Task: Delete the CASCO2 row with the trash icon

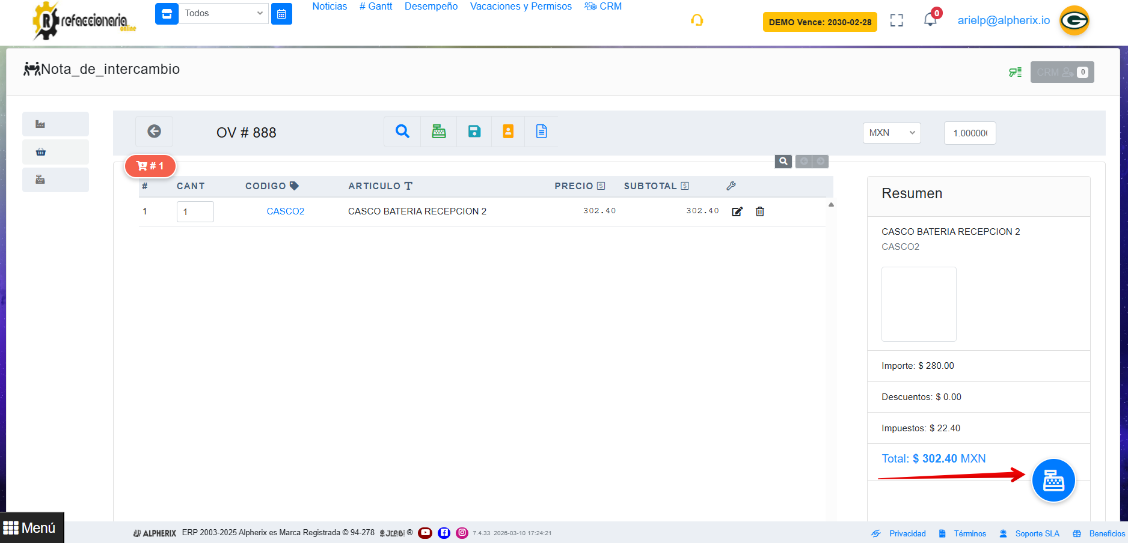Action: click(760, 211)
